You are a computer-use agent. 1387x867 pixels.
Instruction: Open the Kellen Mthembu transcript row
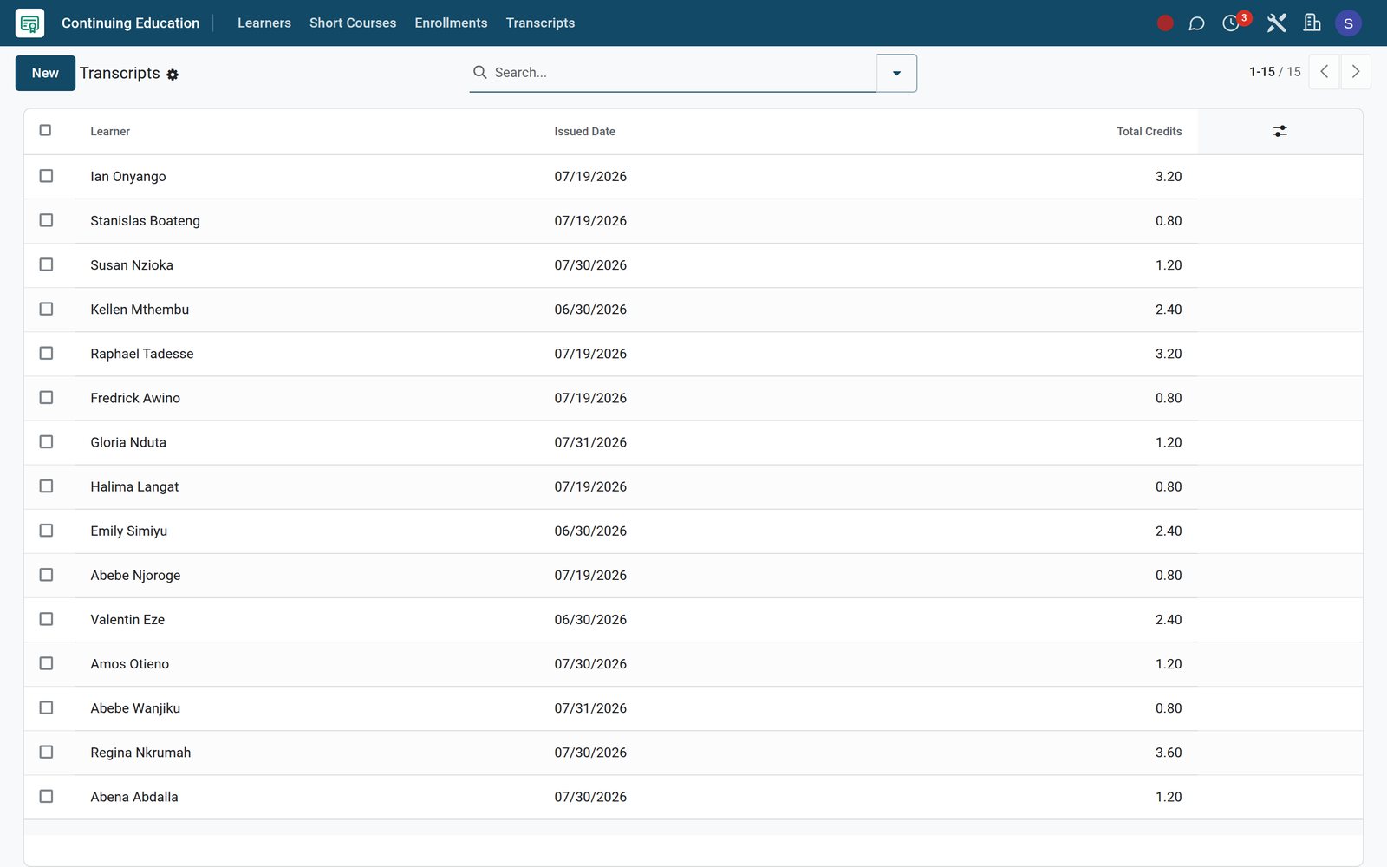tap(693, 310)
